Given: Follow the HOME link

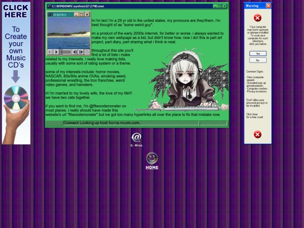Looking at the screenshot, I should coord(152,168).
